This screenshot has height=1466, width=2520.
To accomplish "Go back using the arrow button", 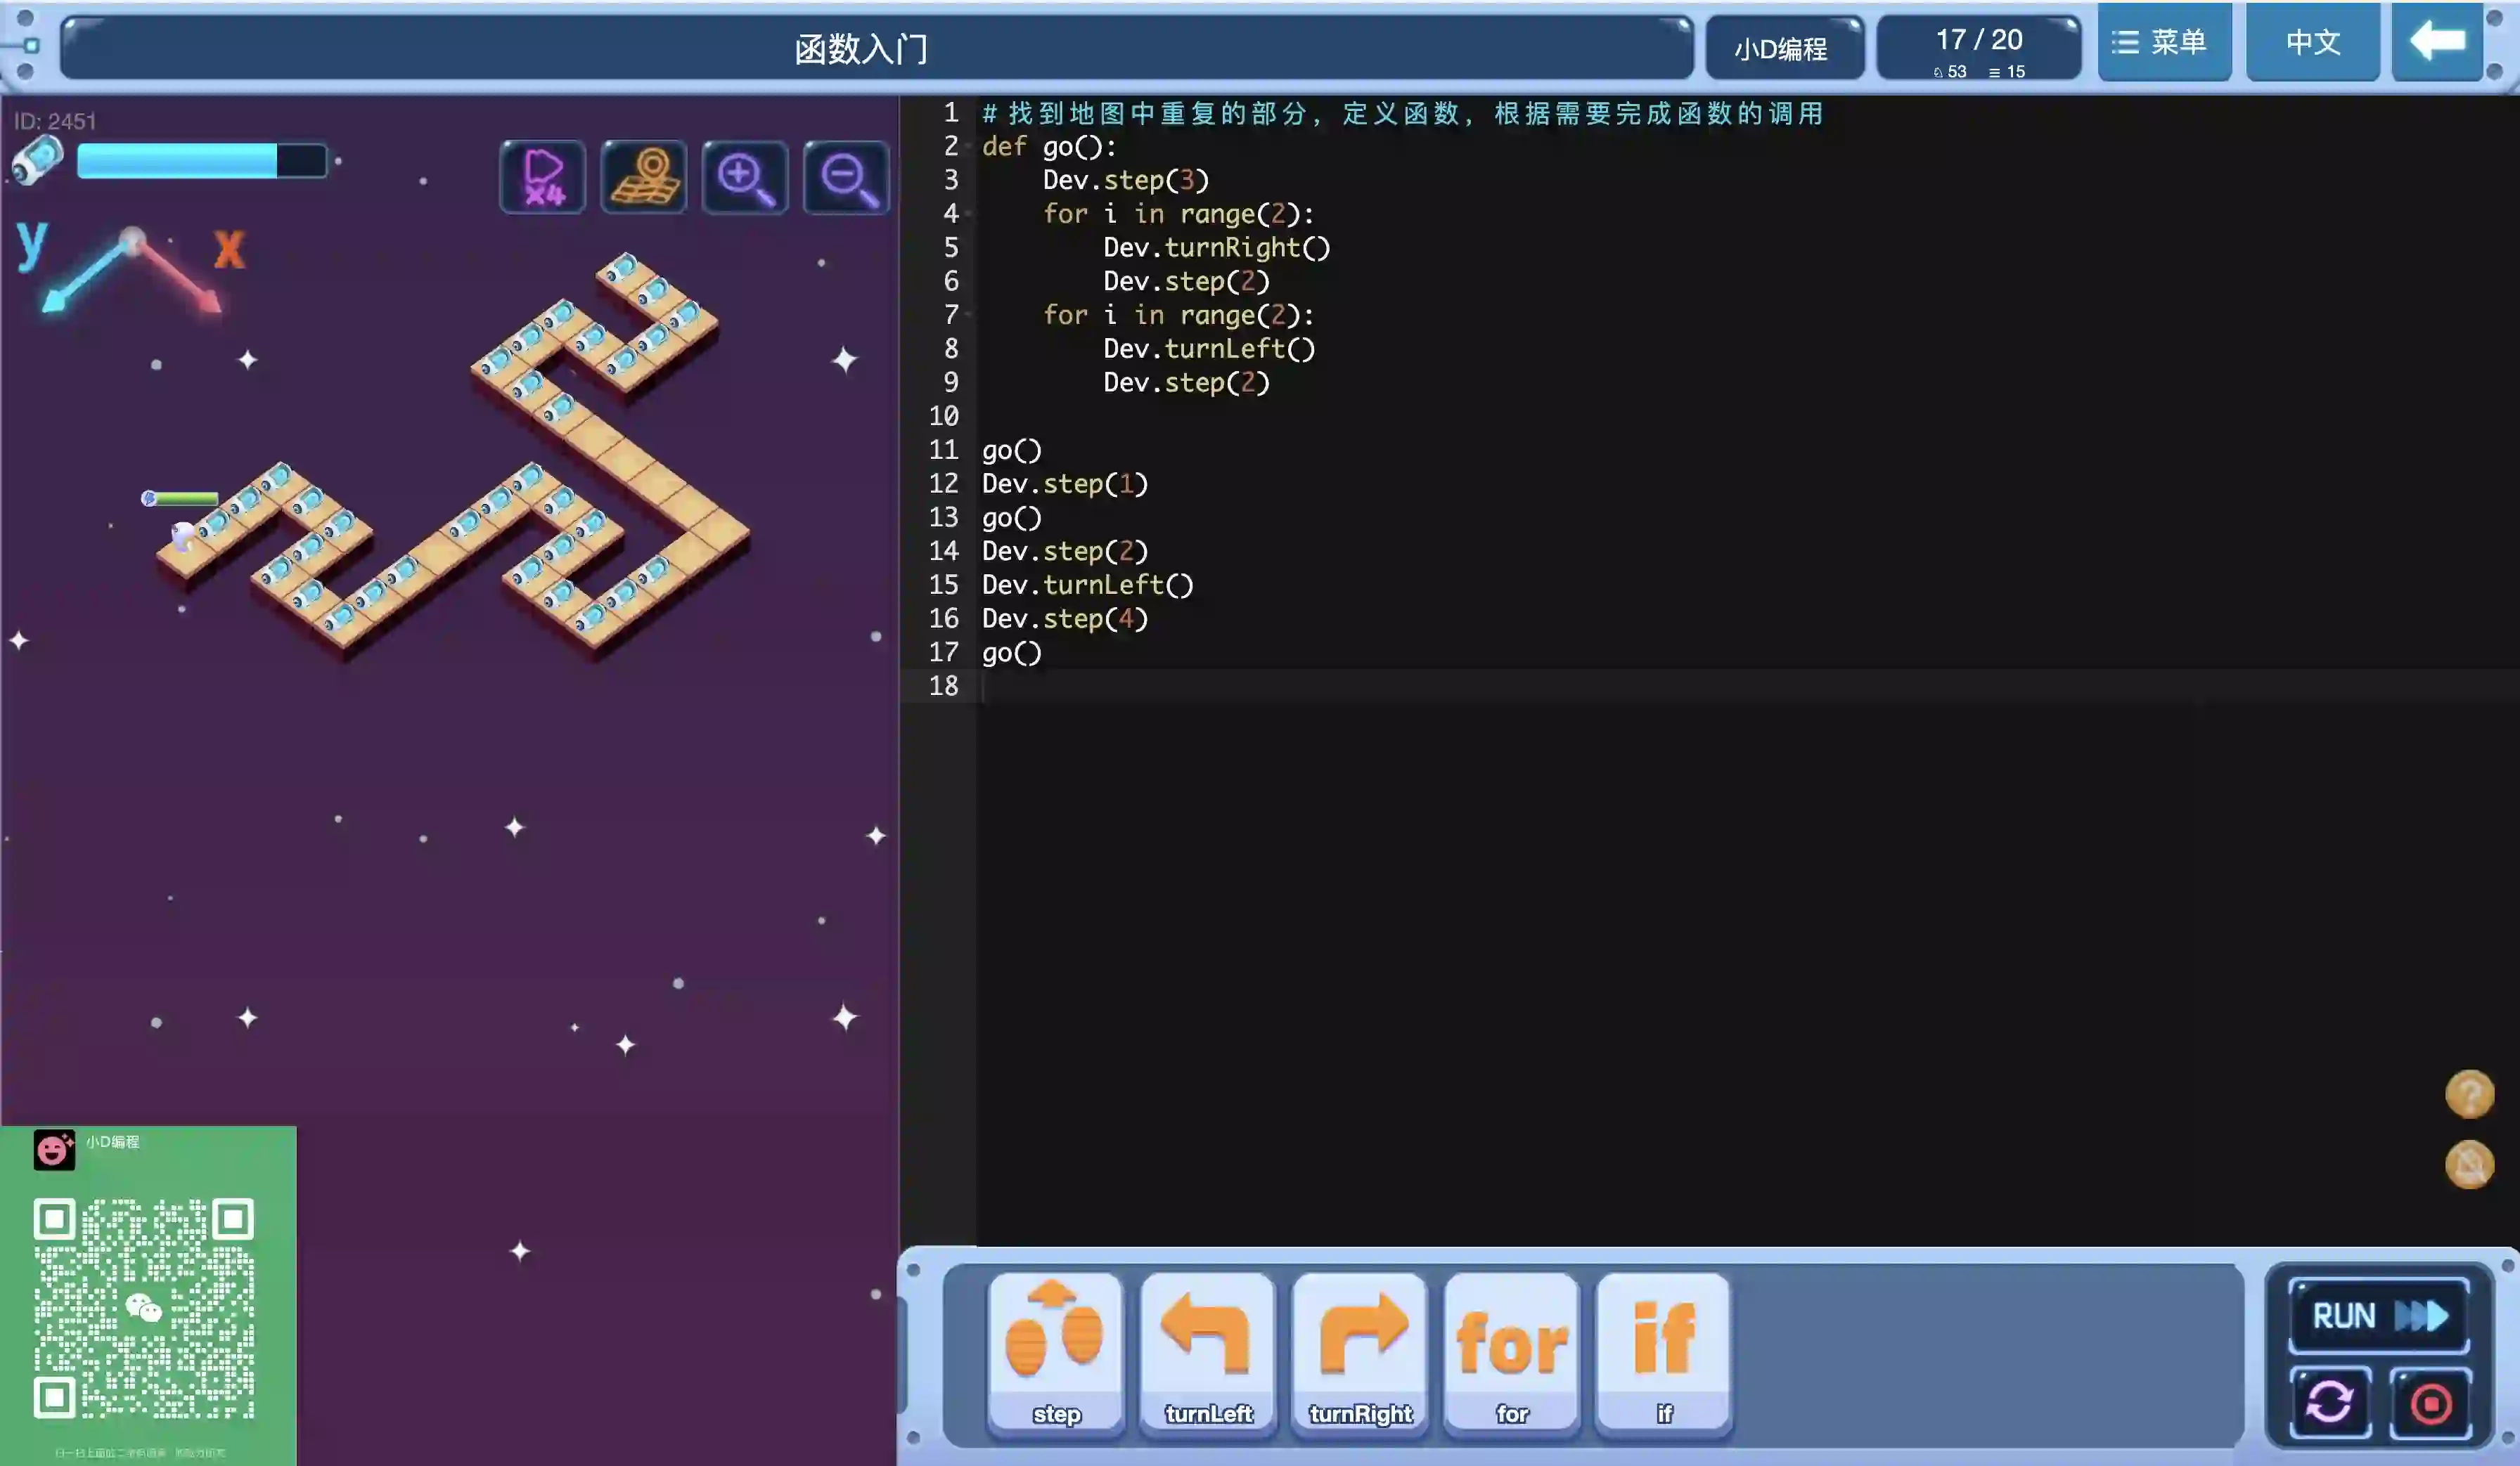I will click(x=2437, y=42).
